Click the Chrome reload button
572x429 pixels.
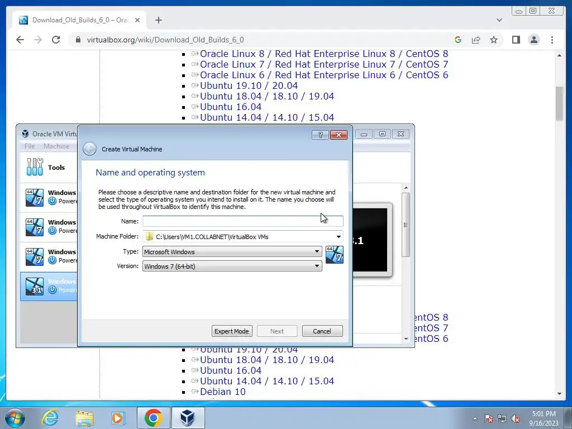(56, 40)
